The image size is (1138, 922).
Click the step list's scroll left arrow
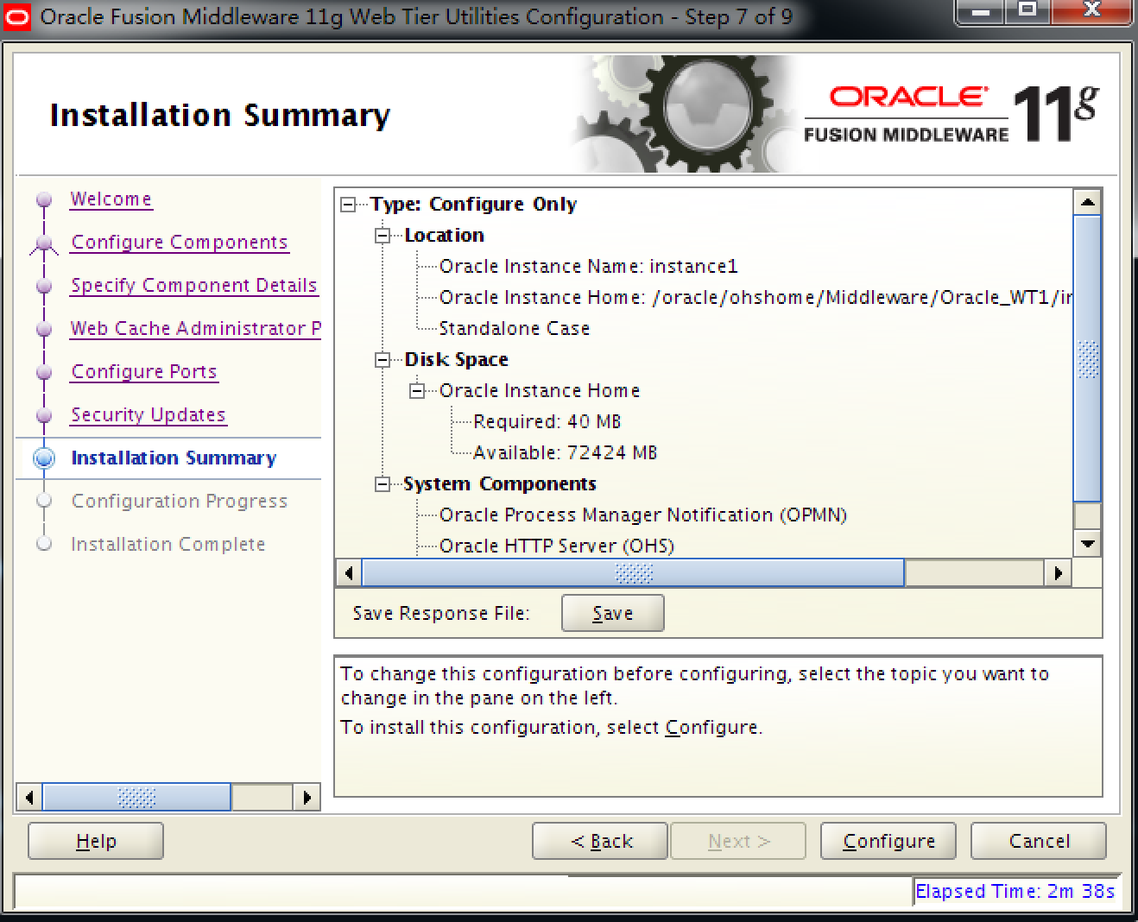[x=29, y=797]
